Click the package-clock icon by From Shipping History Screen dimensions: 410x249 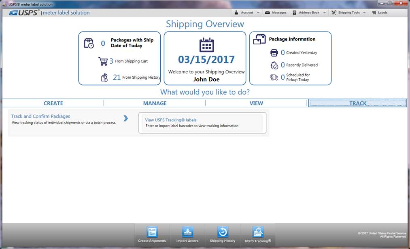click(x=104, y=77)
